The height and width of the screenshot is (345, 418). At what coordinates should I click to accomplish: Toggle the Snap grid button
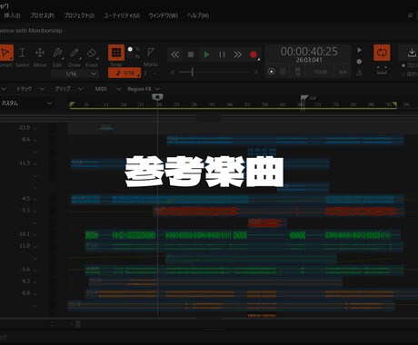[116, 53]
